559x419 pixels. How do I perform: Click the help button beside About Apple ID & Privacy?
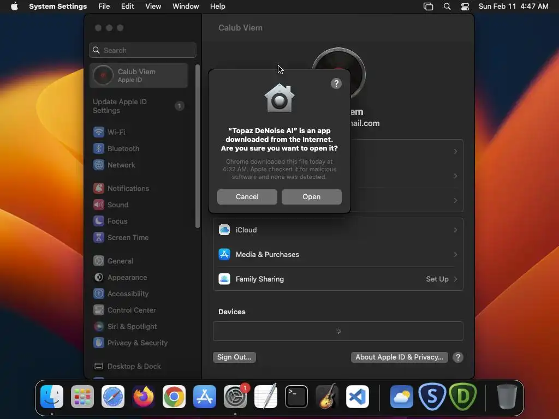click(x=458, y=357)
